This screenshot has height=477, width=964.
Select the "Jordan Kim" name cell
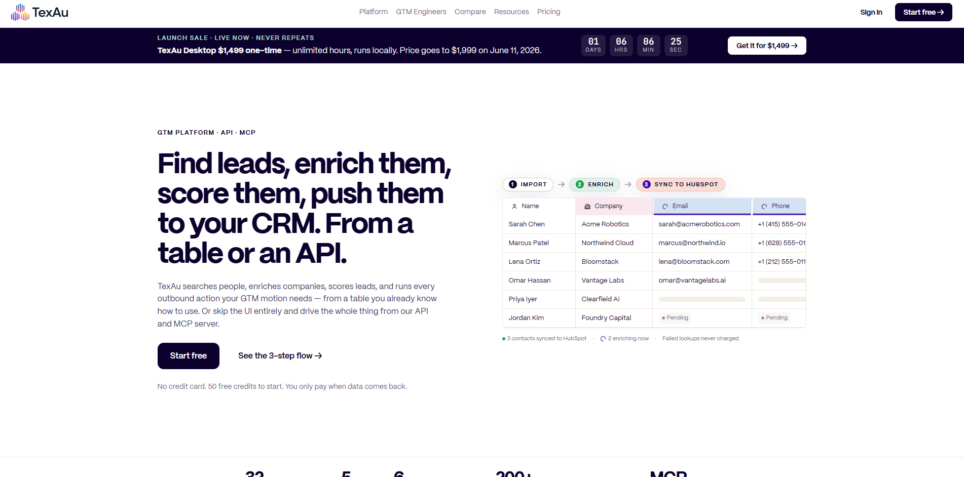point(539,318)
